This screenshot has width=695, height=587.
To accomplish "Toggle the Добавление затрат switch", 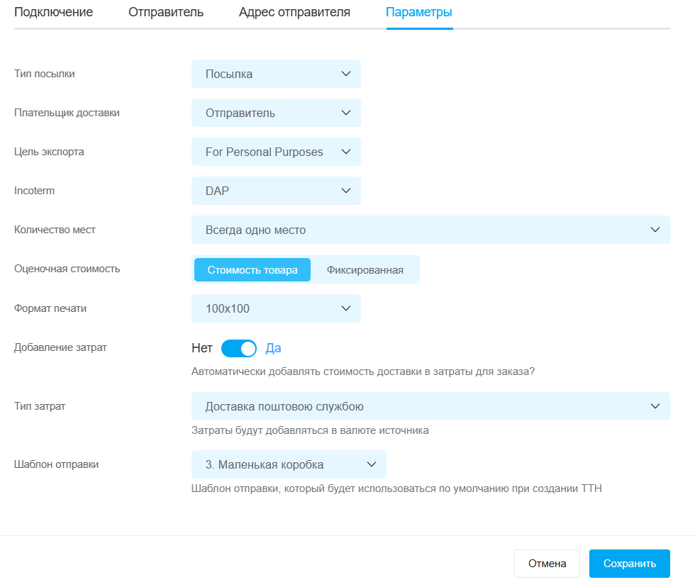I will tap(238, 348).
